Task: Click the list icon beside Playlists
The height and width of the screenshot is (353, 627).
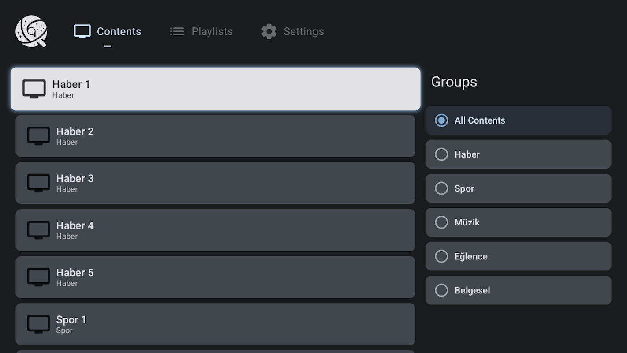Action: pyautogui.click(x=177, y=31)
